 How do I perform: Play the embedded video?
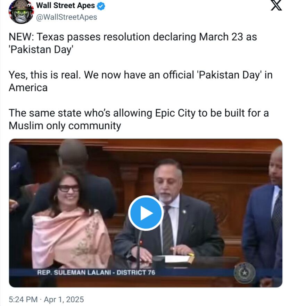[x=146, y=213]
